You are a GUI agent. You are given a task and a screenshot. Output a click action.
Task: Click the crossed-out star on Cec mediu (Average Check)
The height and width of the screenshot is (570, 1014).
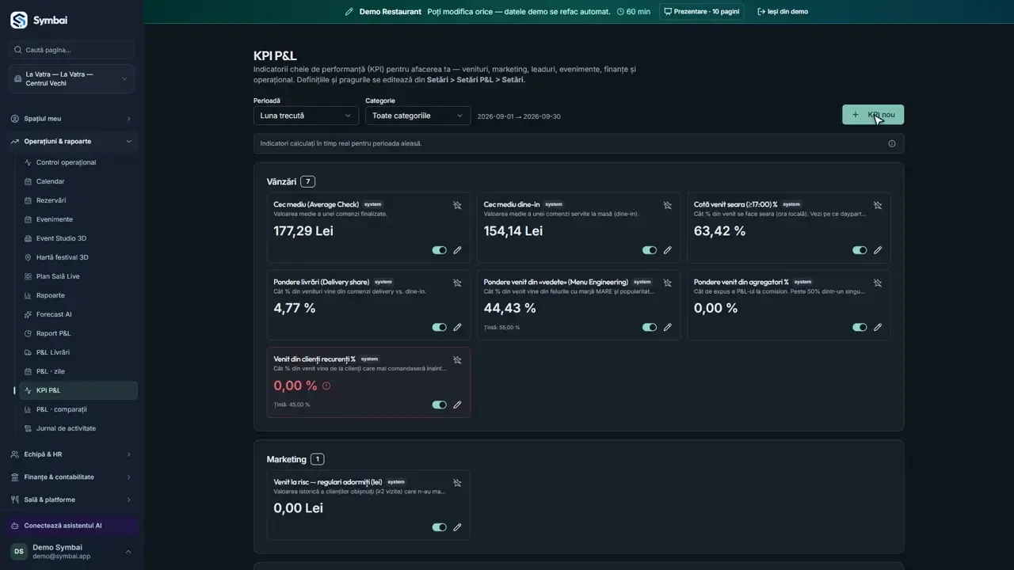(x=457, y=205)
